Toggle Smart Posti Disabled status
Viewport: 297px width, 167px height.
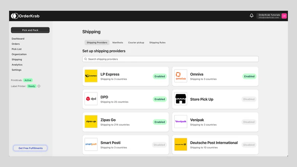pyautogui.click(x=159, y=145)
